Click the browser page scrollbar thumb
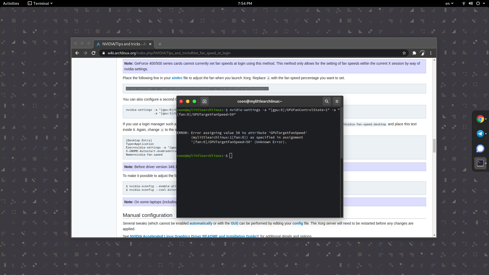The width and height of the screenshot is (489, 275). [x=434, y=146]
